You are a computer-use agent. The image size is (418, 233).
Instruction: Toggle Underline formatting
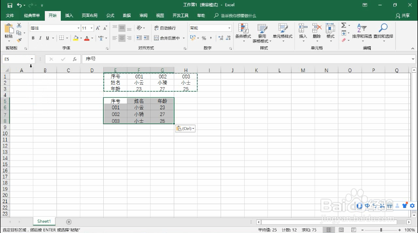pyautogui.click(x=47, y=38)
